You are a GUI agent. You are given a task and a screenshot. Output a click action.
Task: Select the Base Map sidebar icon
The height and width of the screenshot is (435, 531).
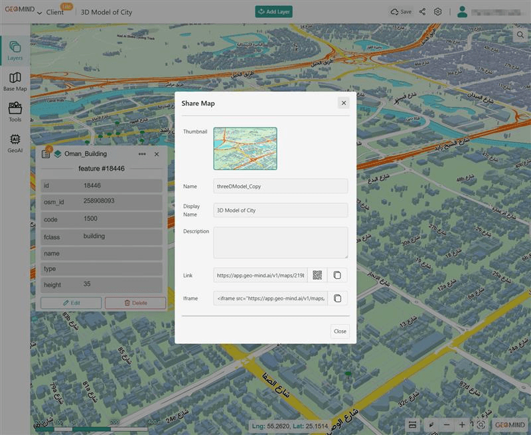pyautogui.click(x=15, y=83)
